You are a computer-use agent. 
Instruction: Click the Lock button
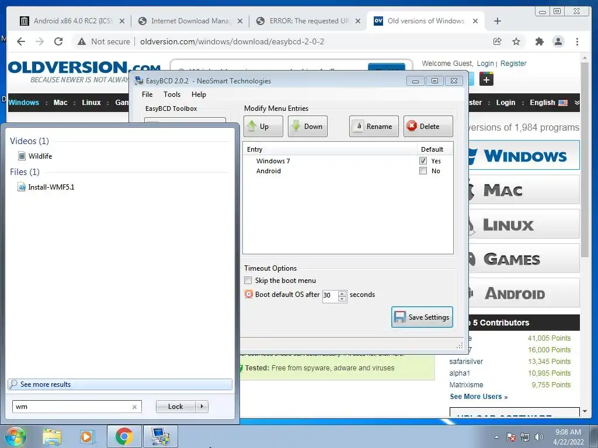[x=175, y=407]
